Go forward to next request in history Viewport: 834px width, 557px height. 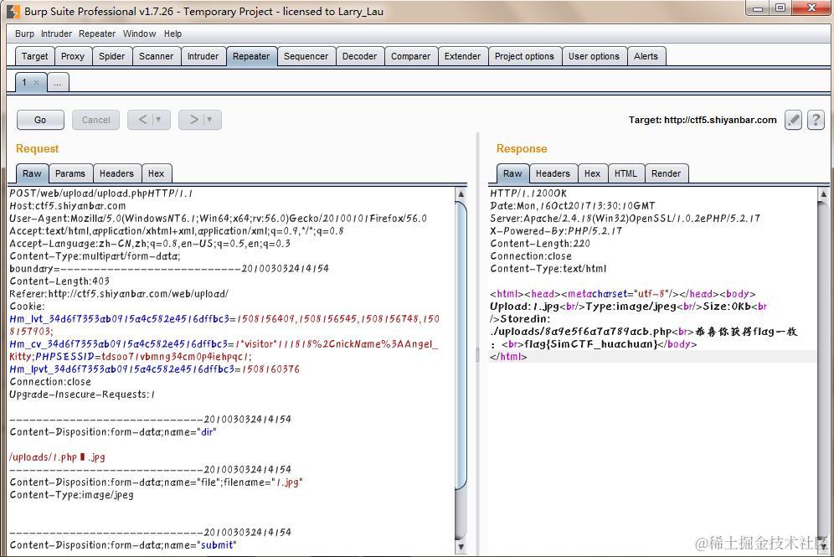click(x=194, y=120)
